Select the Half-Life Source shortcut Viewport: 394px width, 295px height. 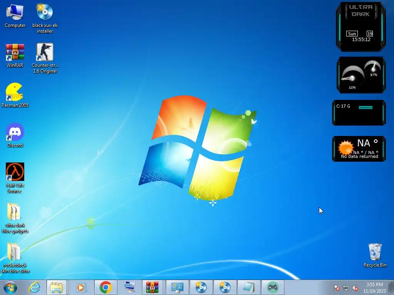click(x=15, y=178)
